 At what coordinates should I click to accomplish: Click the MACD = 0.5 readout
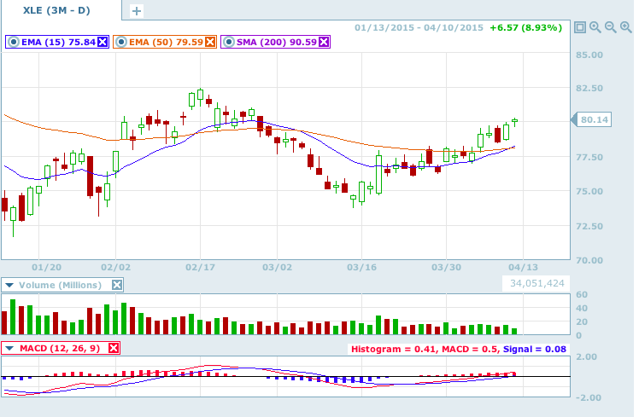[470, 349]
